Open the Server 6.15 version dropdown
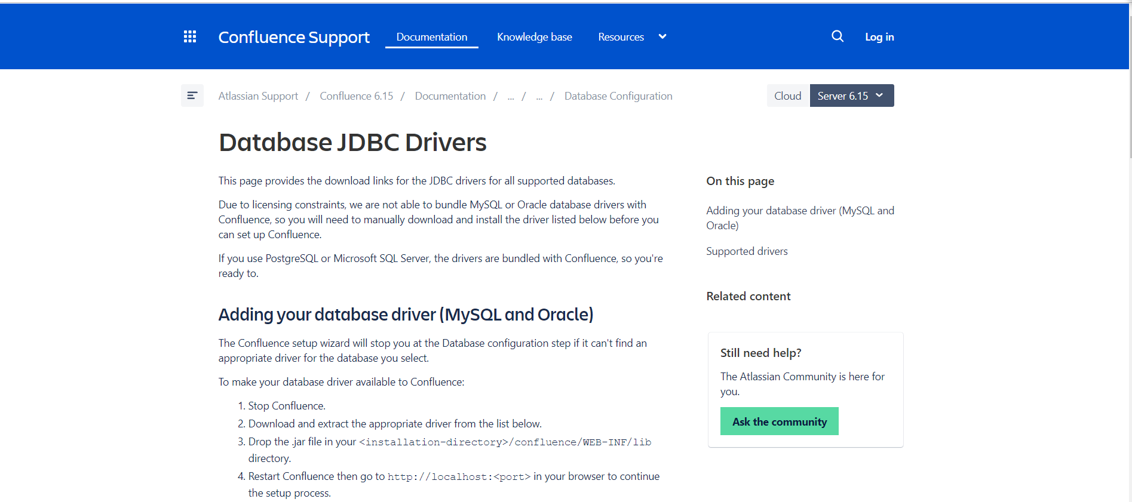1132x502 pixels. [852, 96]
